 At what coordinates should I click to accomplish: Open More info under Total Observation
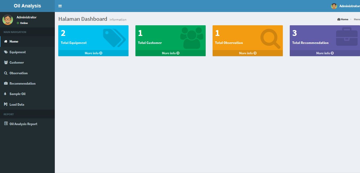click(248, 53)
